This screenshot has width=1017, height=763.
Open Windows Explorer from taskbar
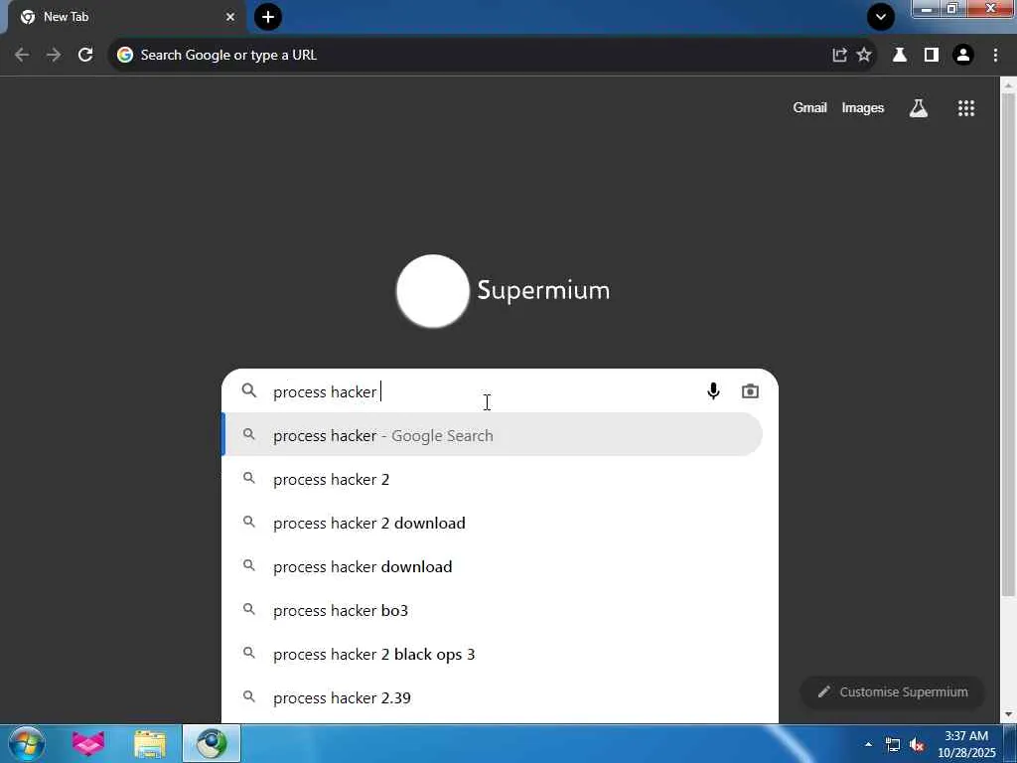(x=150, y=744)
